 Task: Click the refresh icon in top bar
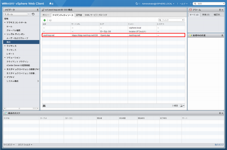(137, 4)
